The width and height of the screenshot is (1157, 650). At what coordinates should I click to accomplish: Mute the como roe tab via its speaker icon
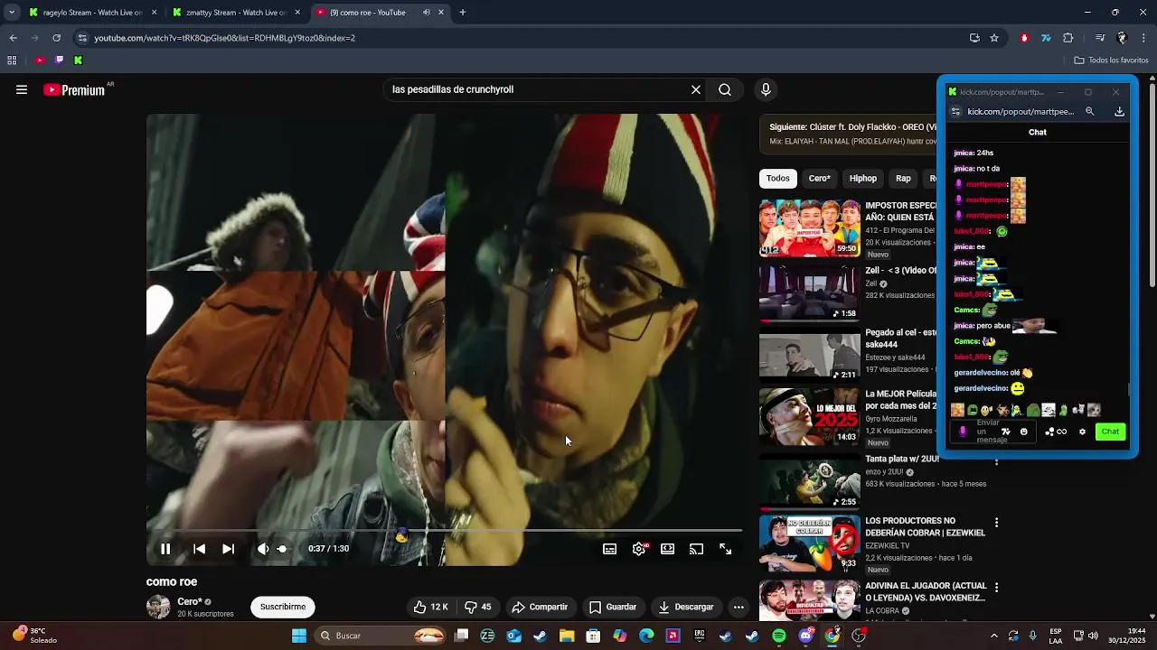[x=427, y=13]
